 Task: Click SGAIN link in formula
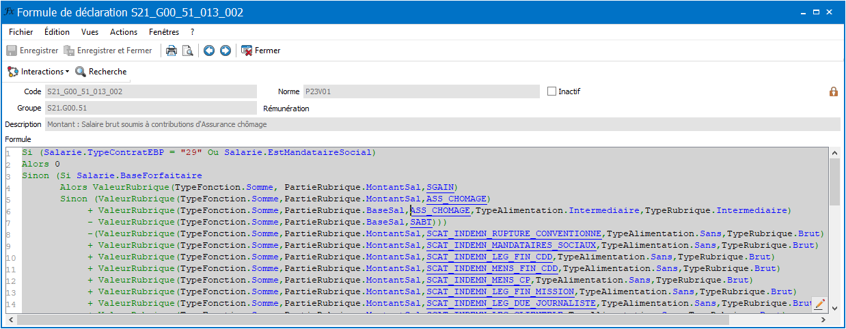pos(440,187)
